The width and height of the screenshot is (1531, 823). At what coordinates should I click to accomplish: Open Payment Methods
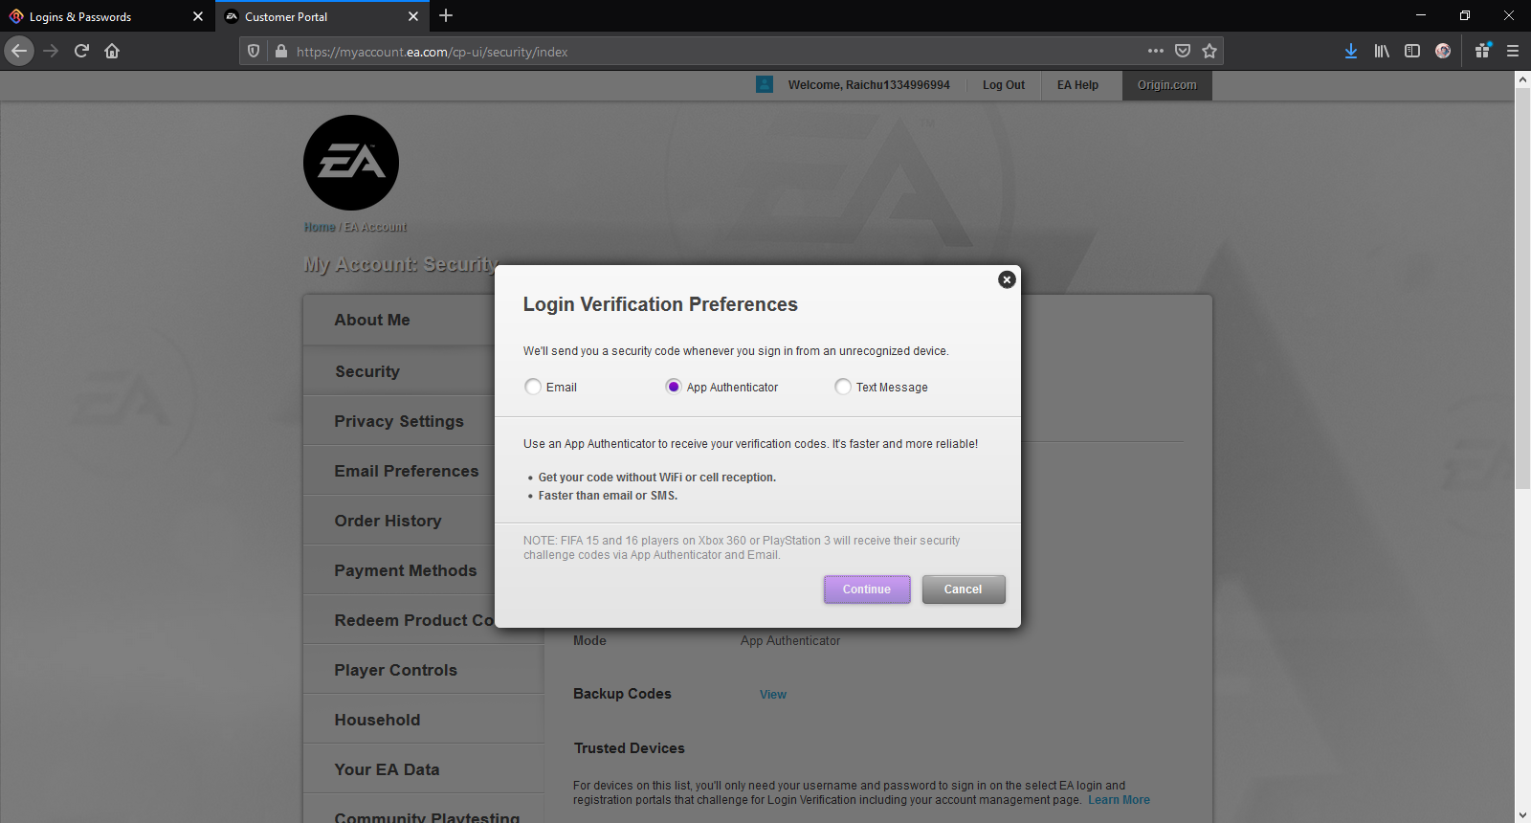click(423, 570)
